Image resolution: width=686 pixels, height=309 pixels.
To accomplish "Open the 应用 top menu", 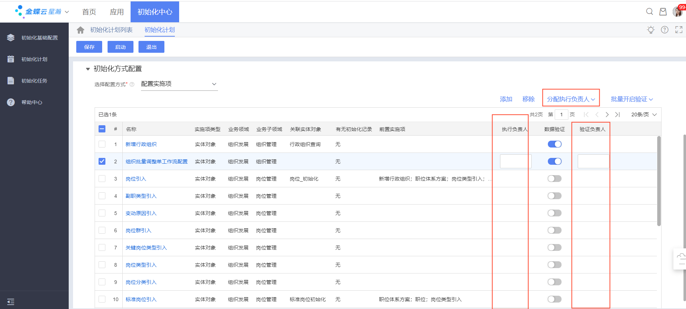I will click(x=117, y=12).
